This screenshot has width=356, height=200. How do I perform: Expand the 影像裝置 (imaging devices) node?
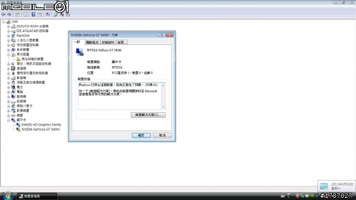point(8,111)
